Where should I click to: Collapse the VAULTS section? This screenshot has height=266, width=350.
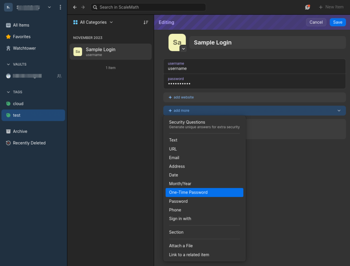click(x=8, y=64)
